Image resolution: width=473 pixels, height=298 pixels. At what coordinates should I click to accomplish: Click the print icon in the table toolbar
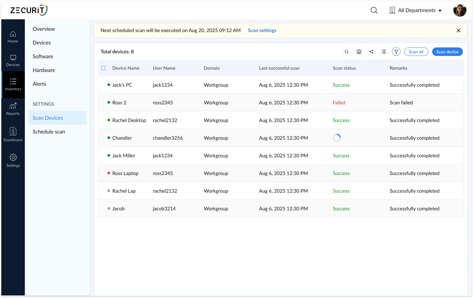pos(359,52)
